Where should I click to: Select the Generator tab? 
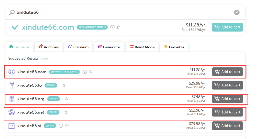[109, 47]
